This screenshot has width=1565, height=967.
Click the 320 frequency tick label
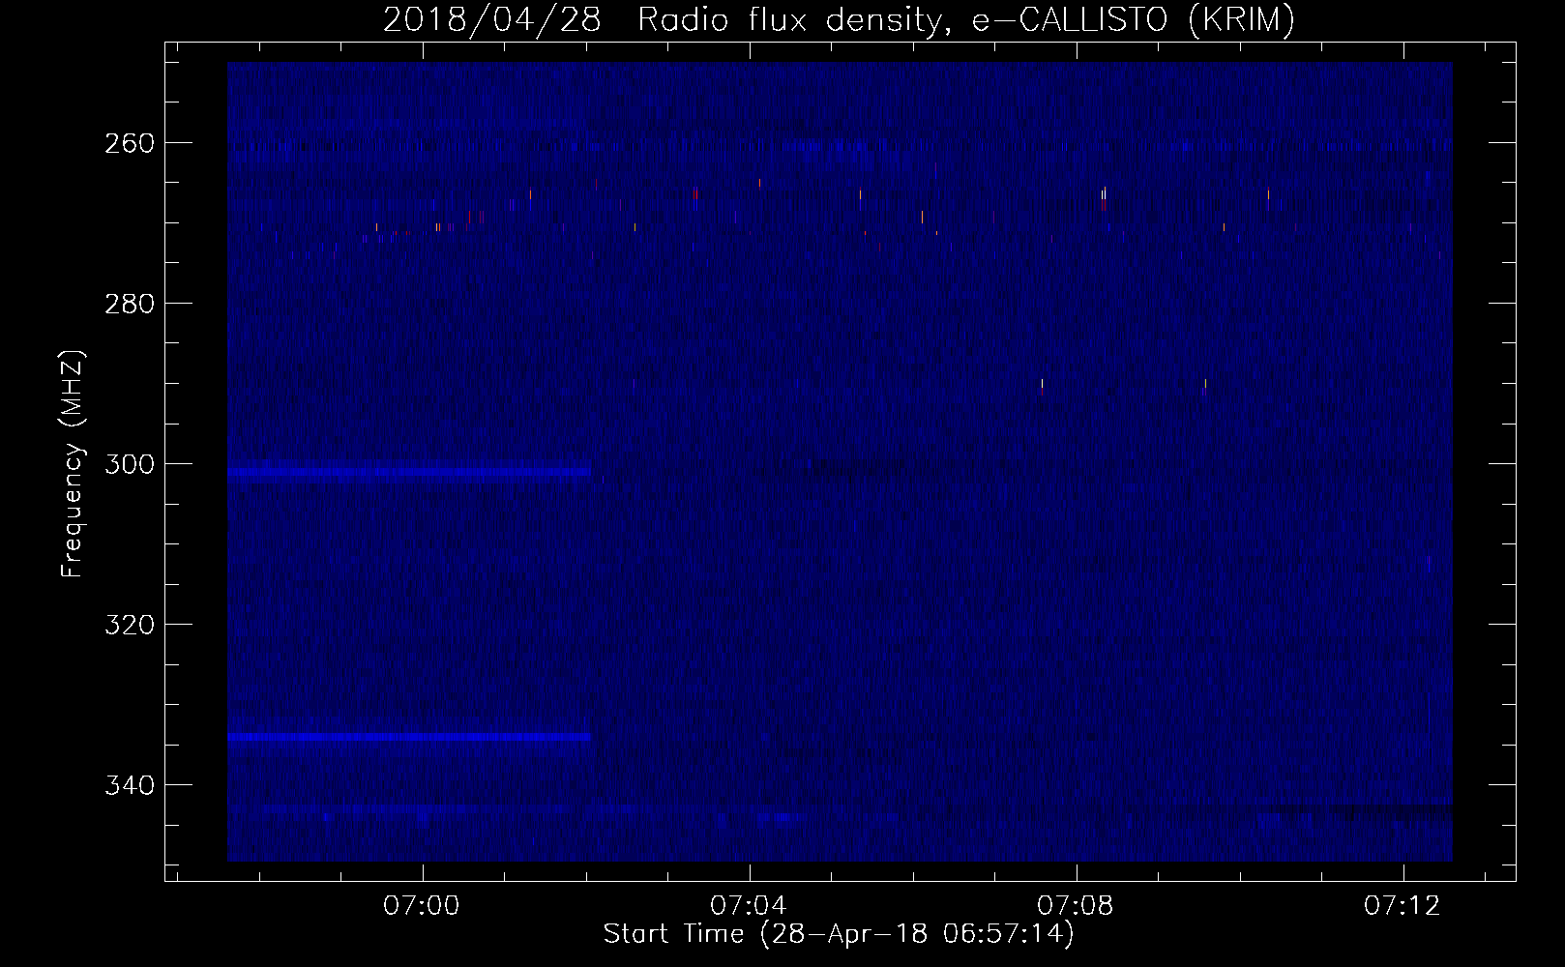coord(129,625)
